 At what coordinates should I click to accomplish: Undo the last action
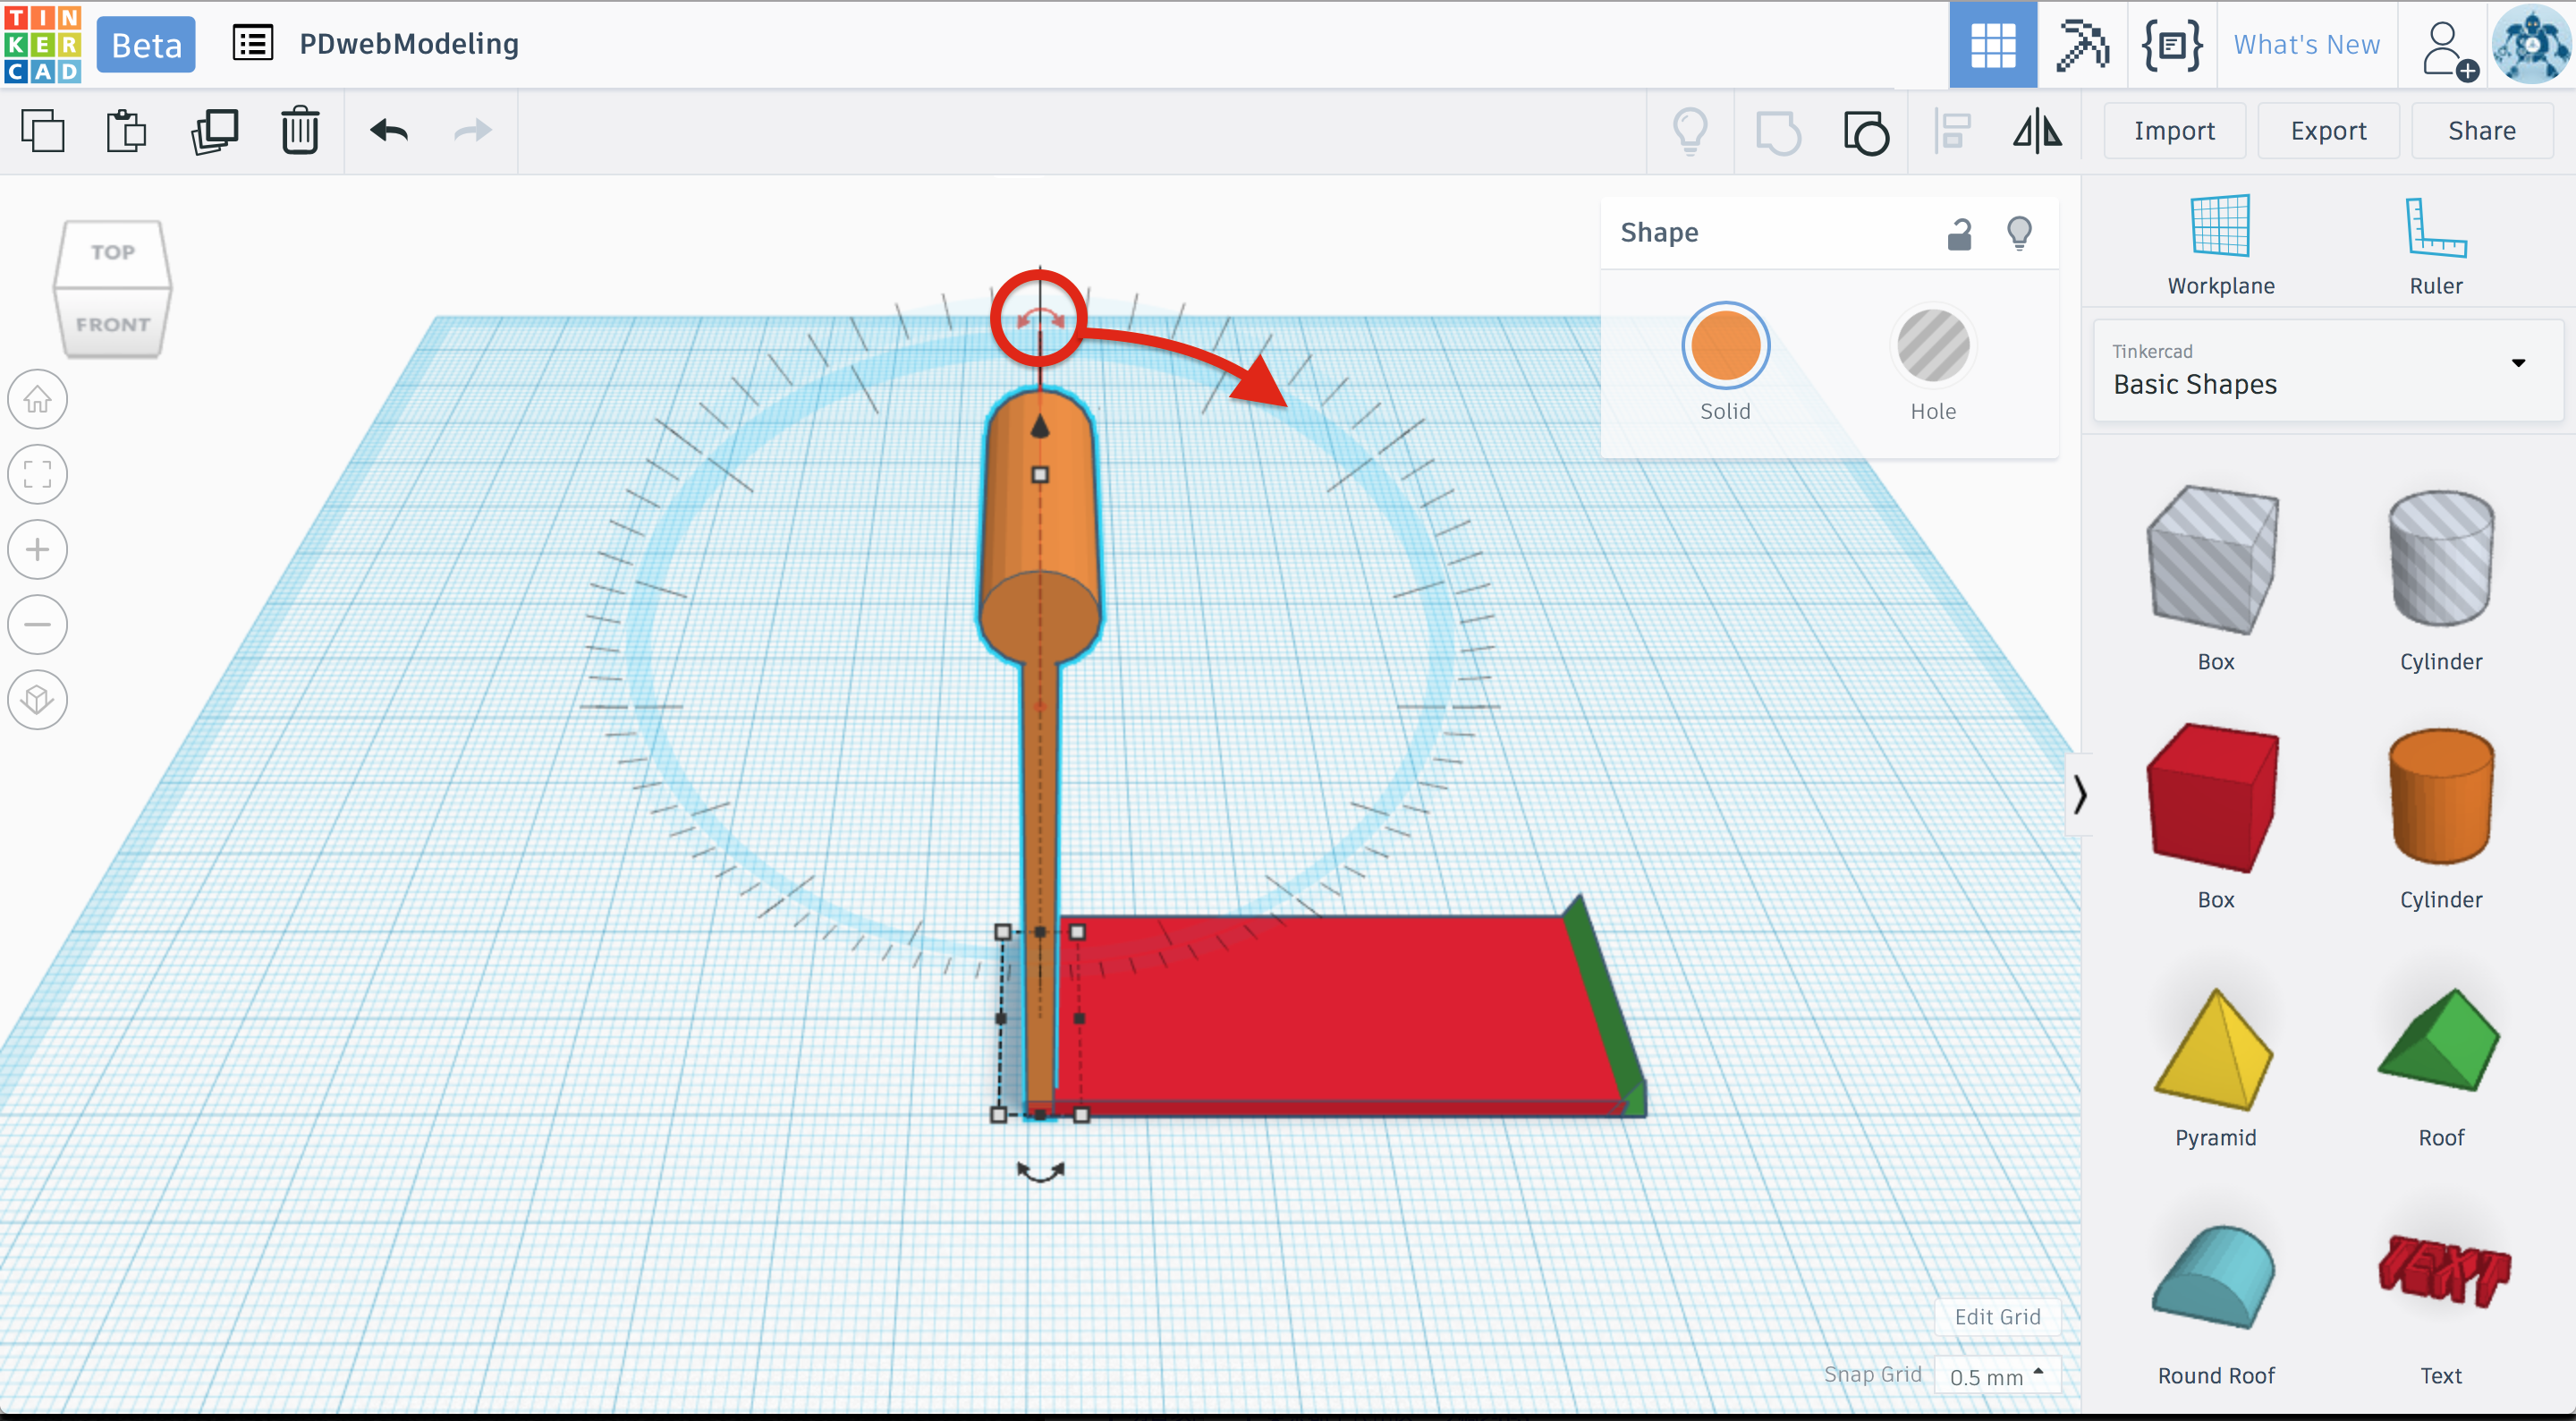coord(389,131)
